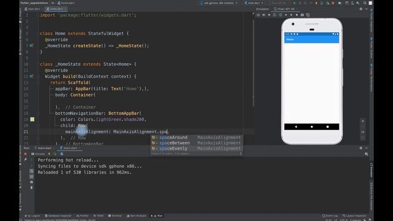Open the TODO tool window
The height and width of the screenshot is (221, 393).
[x=98, y=215]
